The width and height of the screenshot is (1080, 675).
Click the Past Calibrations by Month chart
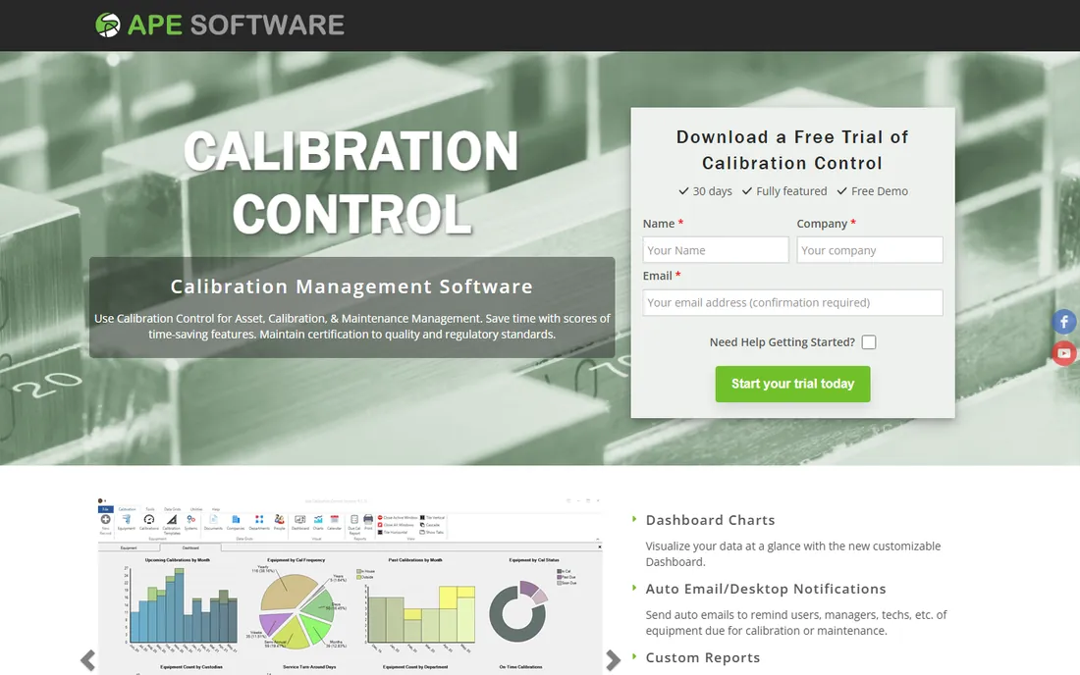tap(416, 604)
